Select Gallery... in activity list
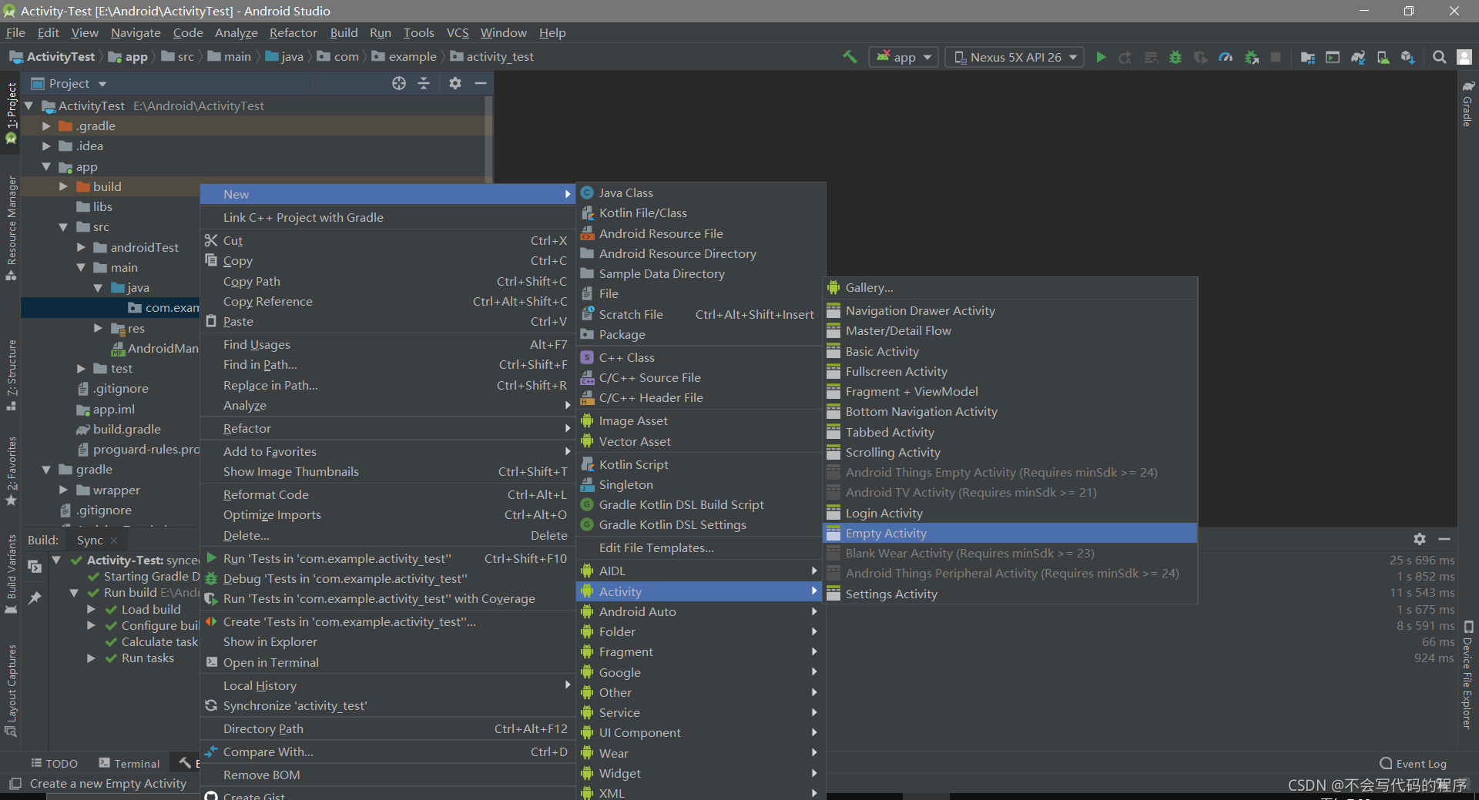Image resolution: width=1479 pixels, height=800 pixels. [x=1010, y=287]
